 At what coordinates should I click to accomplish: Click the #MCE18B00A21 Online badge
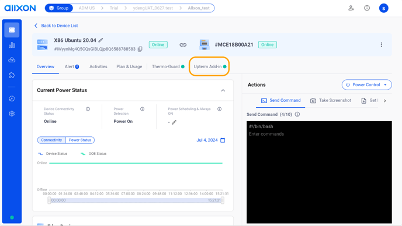tap(268, 45)
